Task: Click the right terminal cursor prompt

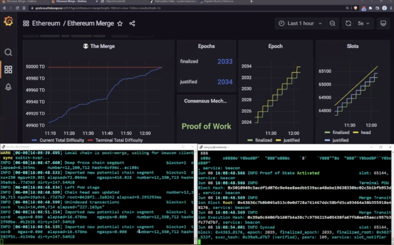Action: coord(199,242)
